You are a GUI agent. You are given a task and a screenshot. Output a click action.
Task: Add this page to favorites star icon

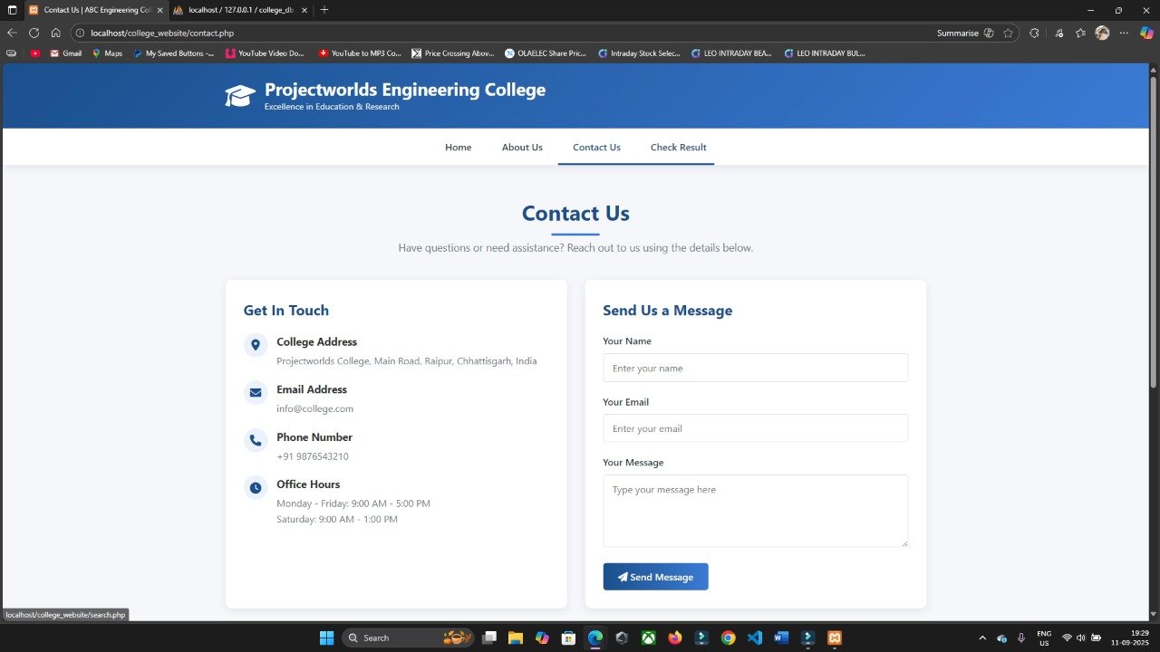click(1008, 33)
